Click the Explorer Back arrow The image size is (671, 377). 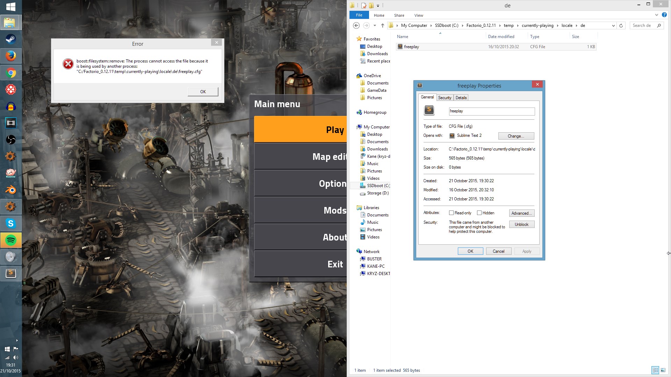tap(356, 25)
